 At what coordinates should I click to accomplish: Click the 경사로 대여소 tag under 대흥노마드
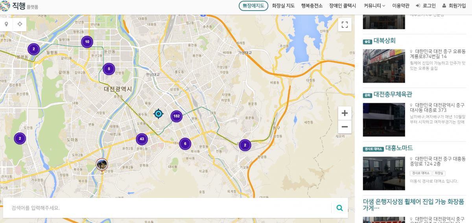tap(421, 173)
